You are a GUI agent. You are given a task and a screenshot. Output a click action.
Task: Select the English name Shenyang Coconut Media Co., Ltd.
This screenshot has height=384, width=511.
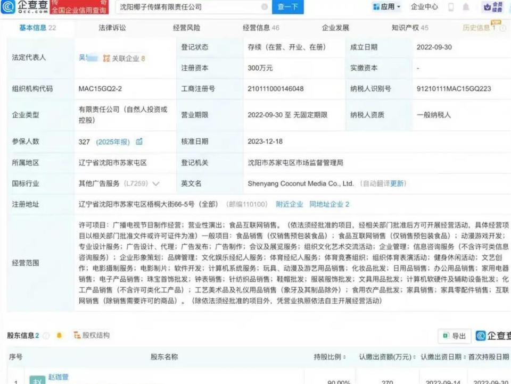(300, 183)
